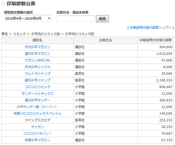Open the ゲッサン link
Viewport: 175px width, 145px height.
37,127
